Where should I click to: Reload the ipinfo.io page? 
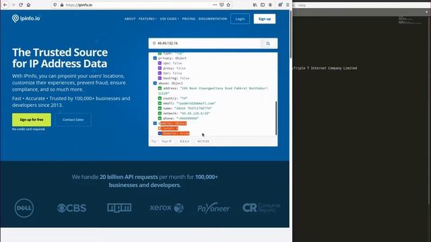click(x=21, y=5)
